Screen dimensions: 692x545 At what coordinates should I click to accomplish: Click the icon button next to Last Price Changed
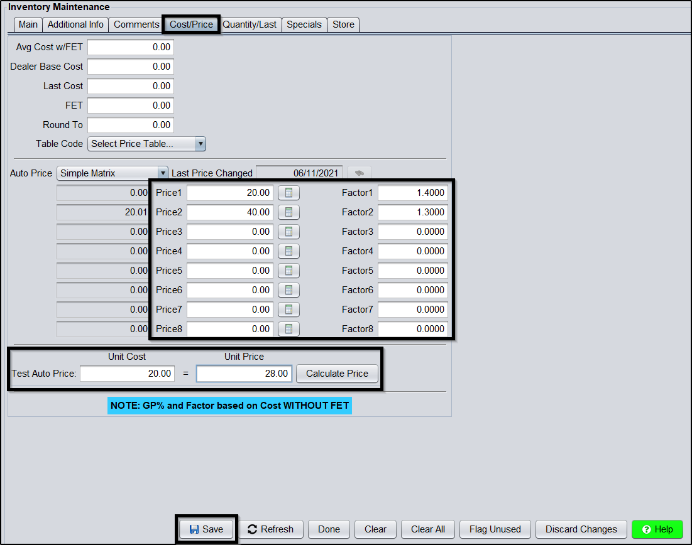click(360, 173)
